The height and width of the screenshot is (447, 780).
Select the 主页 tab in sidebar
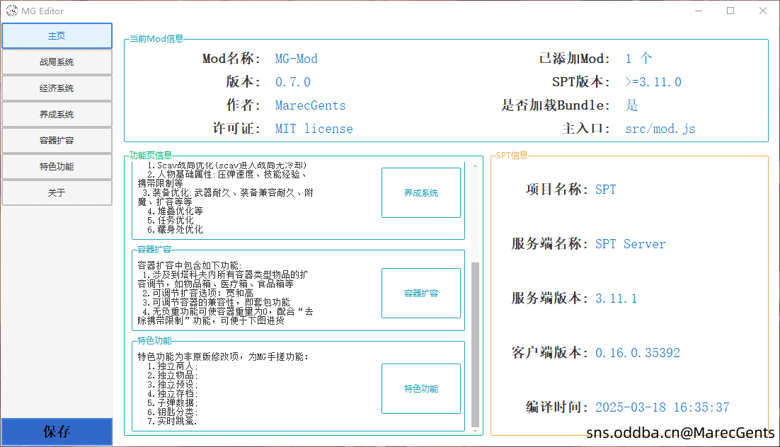(x=57, y=36)
